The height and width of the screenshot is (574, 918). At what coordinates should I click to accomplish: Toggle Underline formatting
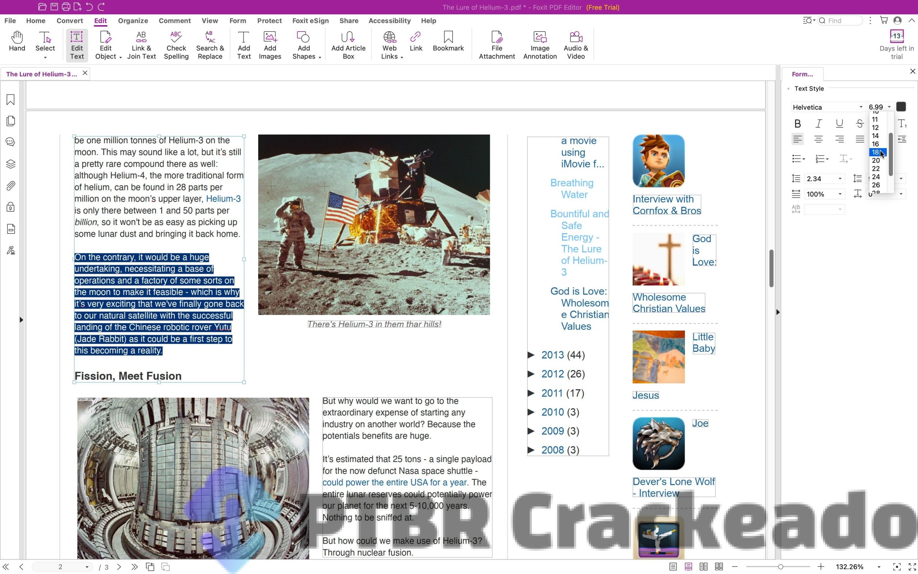pyautogui.click(x=839, y=124)
